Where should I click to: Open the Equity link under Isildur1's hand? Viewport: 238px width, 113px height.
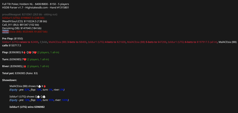[x=14, y=100]
